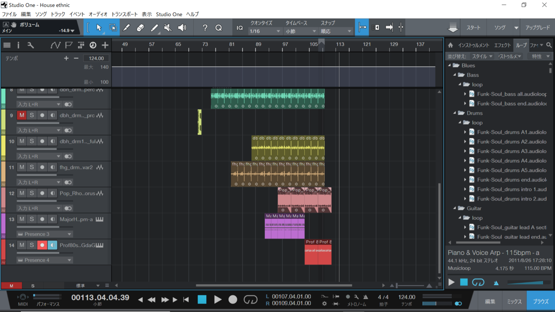Select the Paint (pencil) tool
555x312 pixels.
(154, 28)
